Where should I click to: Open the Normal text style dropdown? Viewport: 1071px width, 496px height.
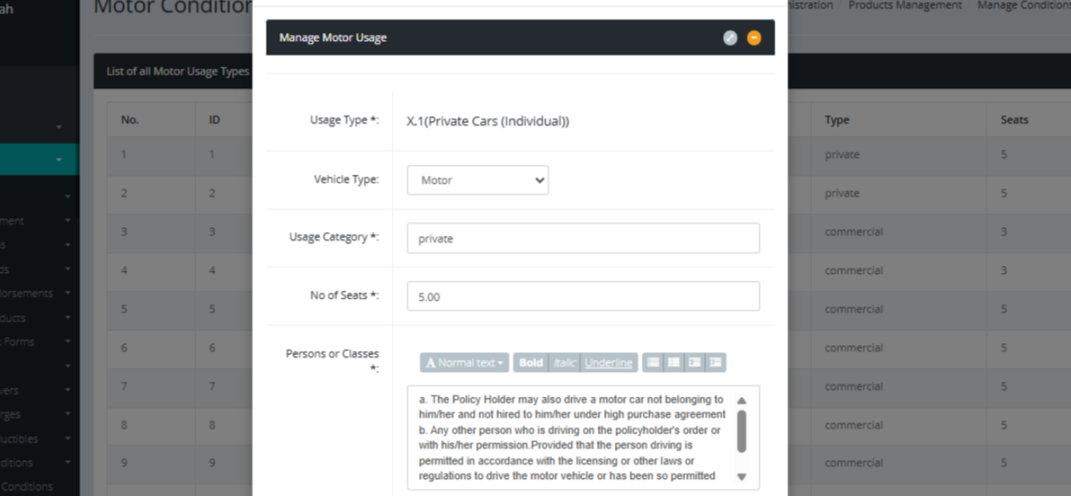(465, 362)
